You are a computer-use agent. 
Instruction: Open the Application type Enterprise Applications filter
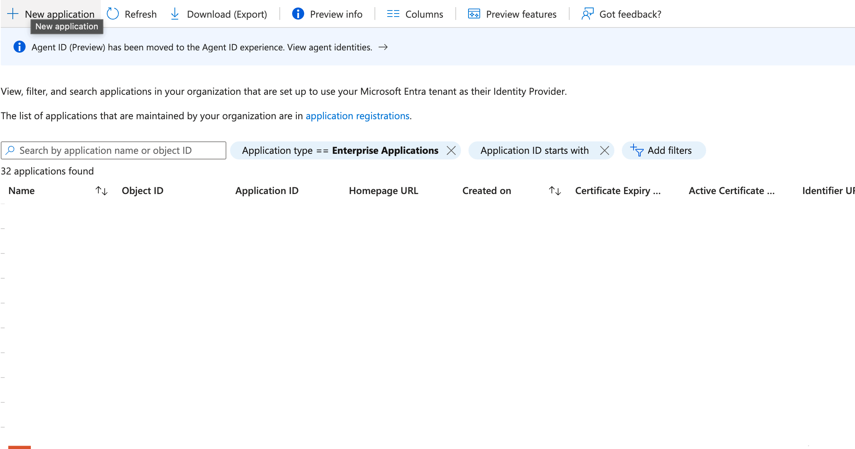[x=340, y=150]
